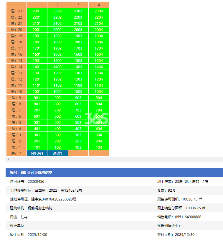Click 代理销售企业 label
This screenshot has width=223, height=240.
coord(169,226)
